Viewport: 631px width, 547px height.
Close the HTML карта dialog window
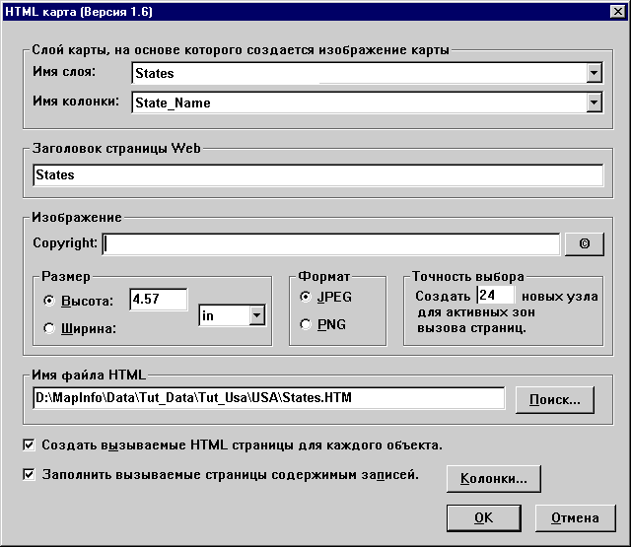pyautogui.click(x=618, y=11)
